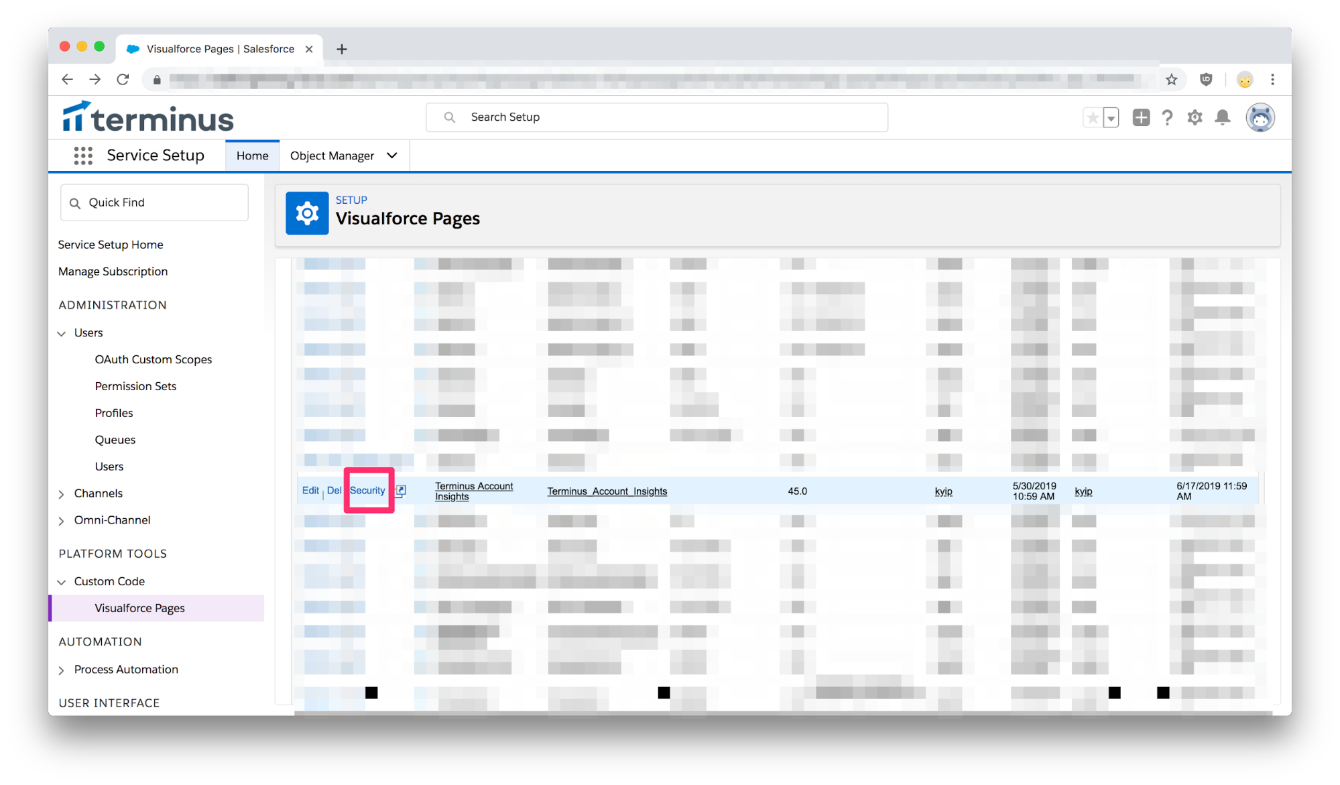Open the favorites list dropdown arrow
The height and width of the screenshot is (785, 1340).
tap(1111, 118)
